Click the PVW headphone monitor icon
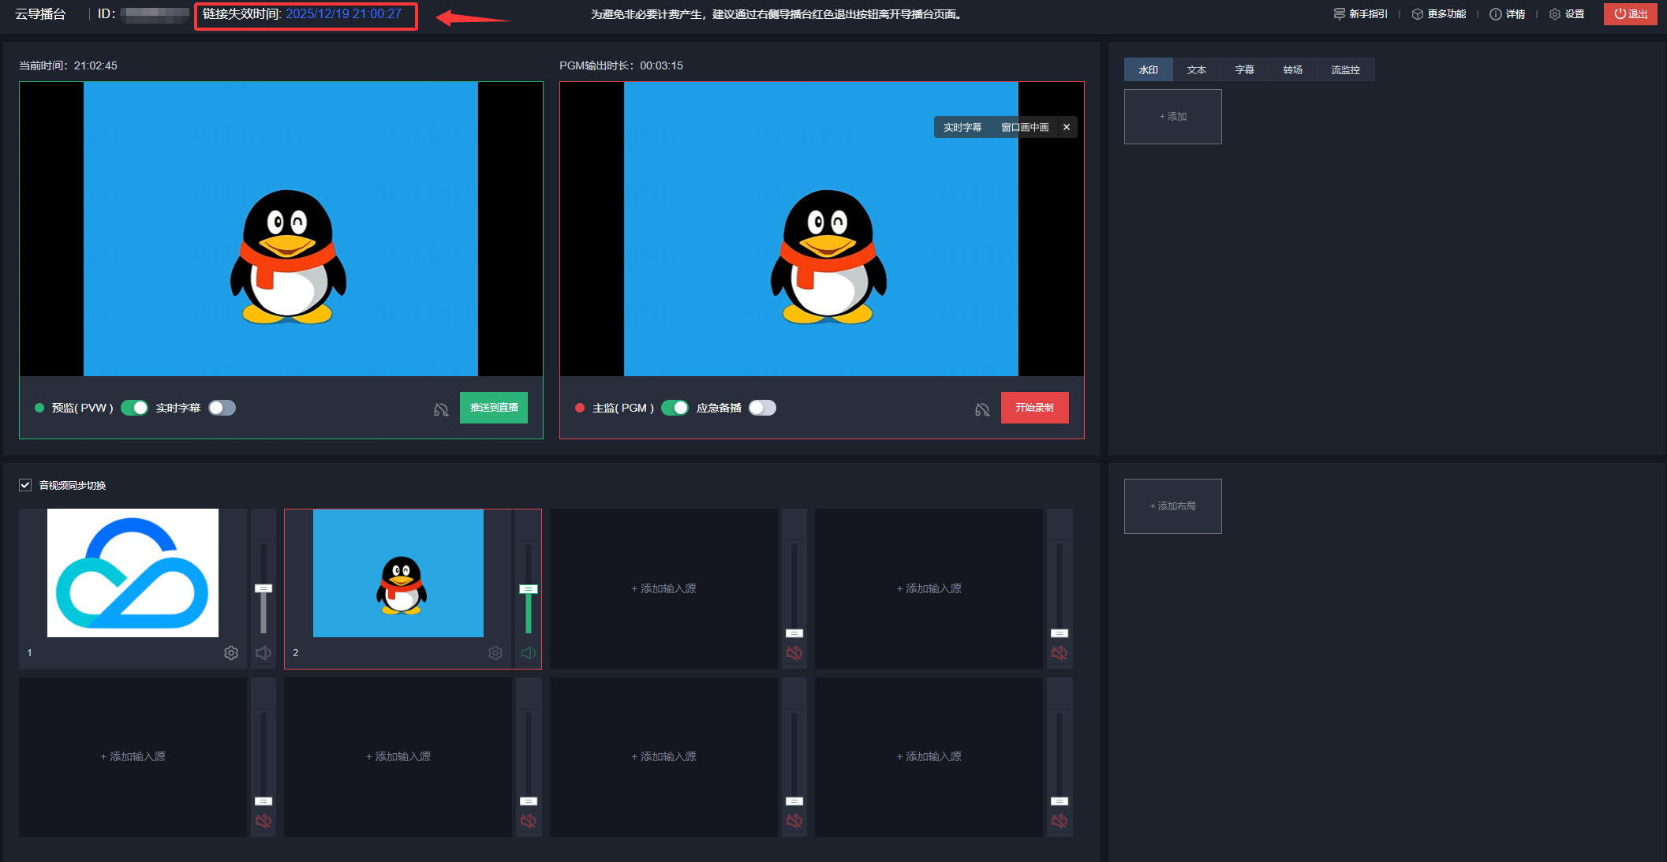Viewport: 1667px width, 862px height. (441, 409)
